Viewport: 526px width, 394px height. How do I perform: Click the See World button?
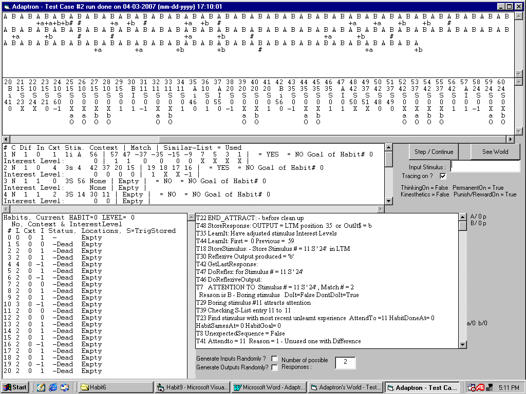click(x=495, y=152)
